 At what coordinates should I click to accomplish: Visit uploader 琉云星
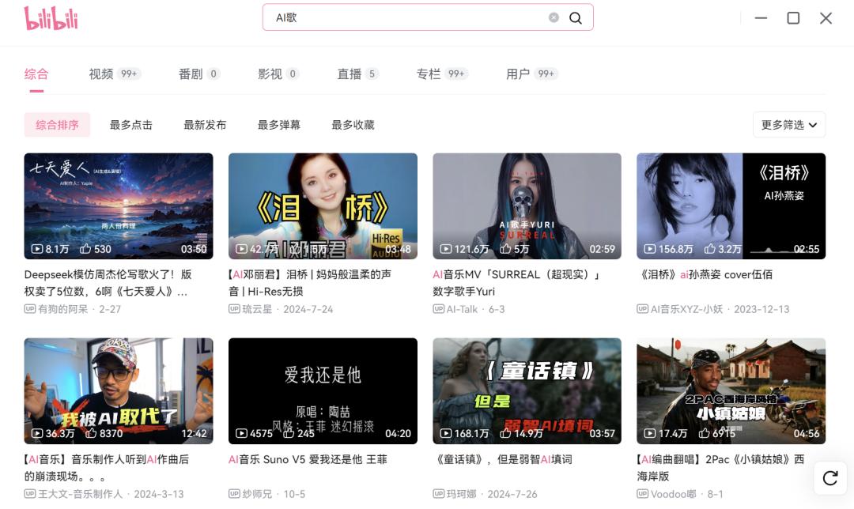257,309
